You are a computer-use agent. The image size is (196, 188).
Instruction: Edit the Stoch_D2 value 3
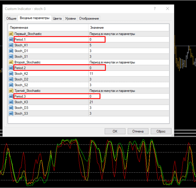[129, 79]
